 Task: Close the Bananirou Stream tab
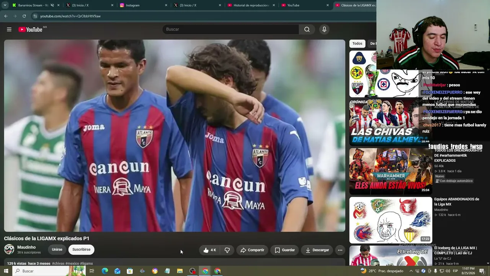point(59,5)
